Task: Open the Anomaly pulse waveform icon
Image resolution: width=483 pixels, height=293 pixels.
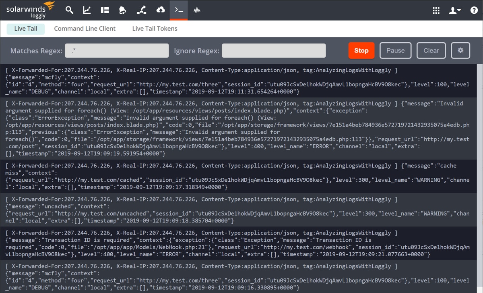Action: tap(197, 10)
